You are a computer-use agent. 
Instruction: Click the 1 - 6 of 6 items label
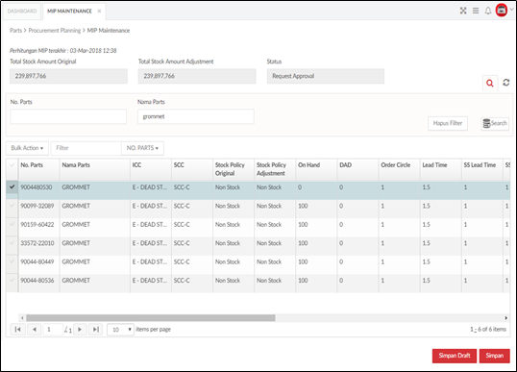[488, 329]
